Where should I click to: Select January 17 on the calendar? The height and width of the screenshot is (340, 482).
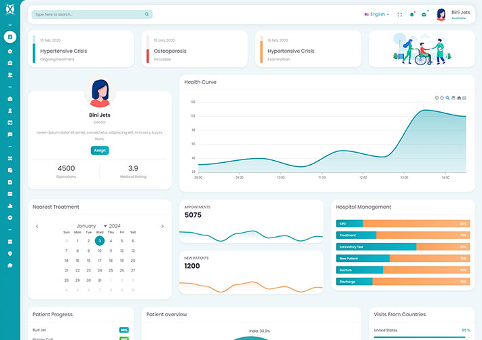100,260
